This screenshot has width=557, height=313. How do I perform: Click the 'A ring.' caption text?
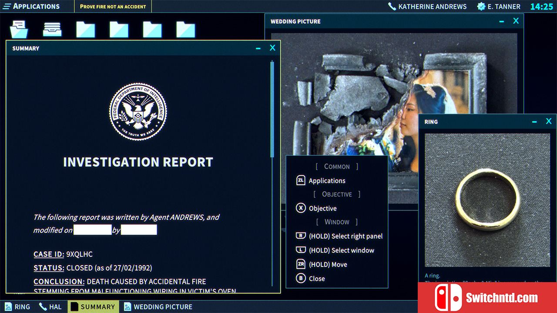433,276
